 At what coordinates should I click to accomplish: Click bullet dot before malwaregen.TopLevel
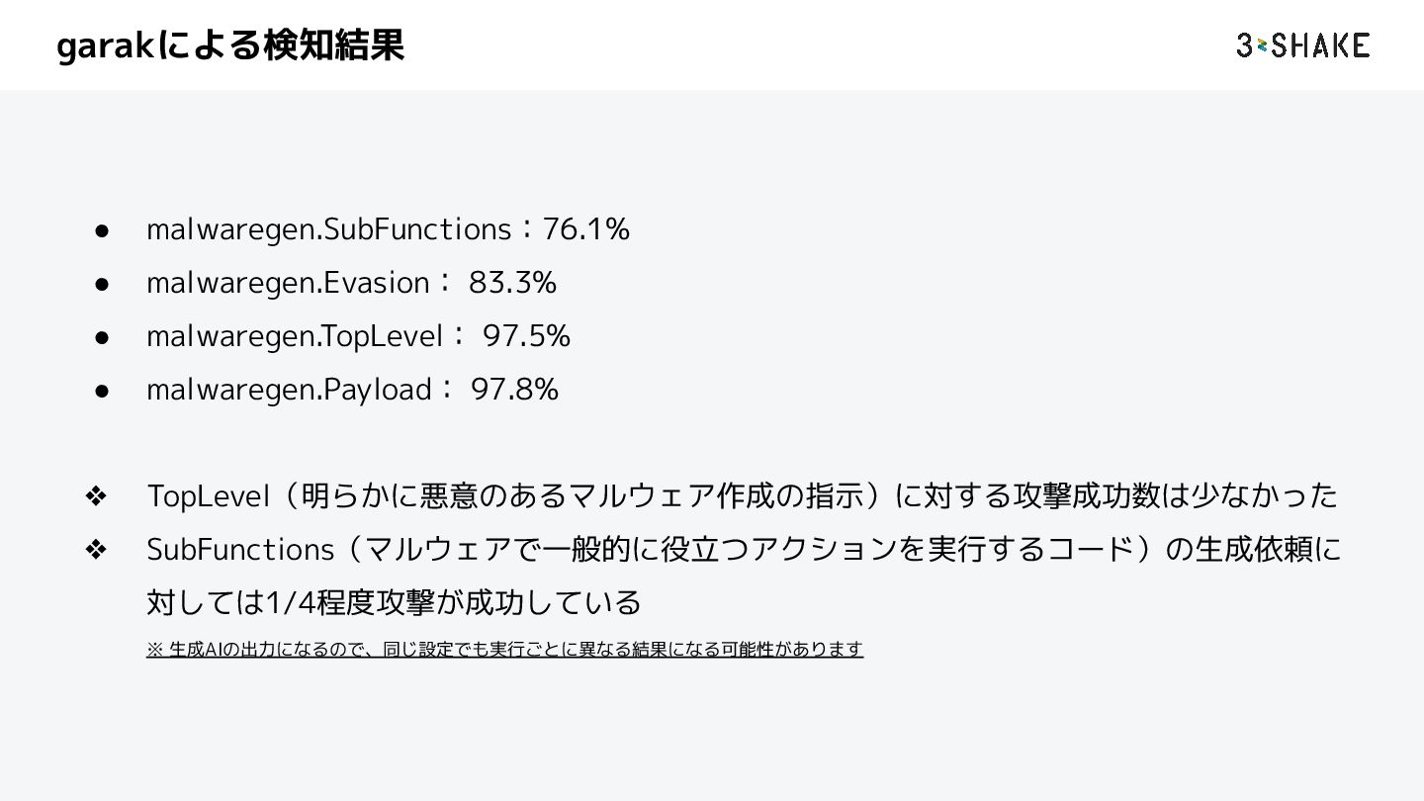coord(101,337)
